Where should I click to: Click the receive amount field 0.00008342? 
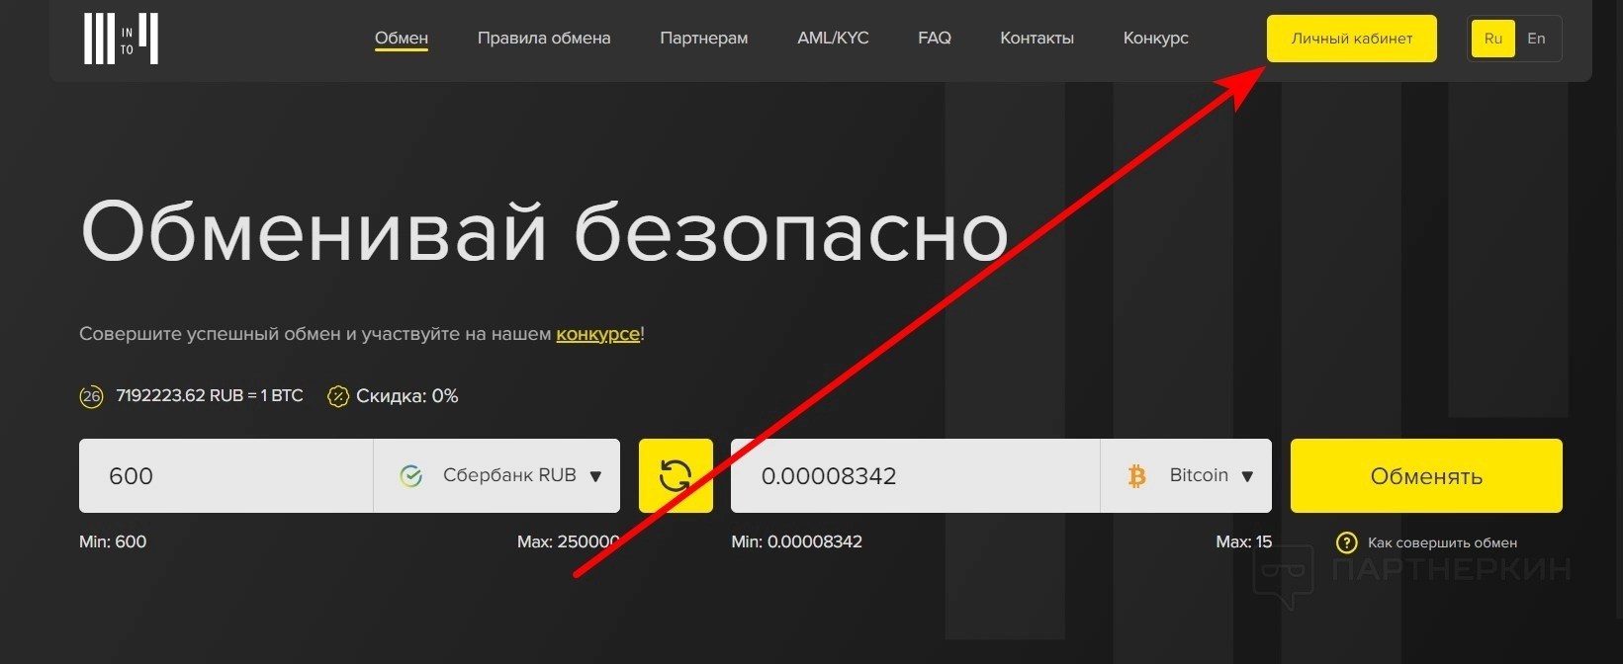click(915, 475)
